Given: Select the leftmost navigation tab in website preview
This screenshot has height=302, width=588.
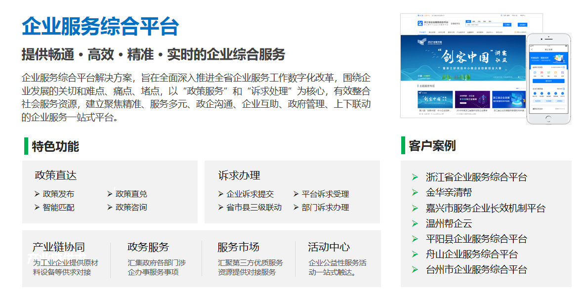Looking at the screenshot, I should click(x=423, y=32).
